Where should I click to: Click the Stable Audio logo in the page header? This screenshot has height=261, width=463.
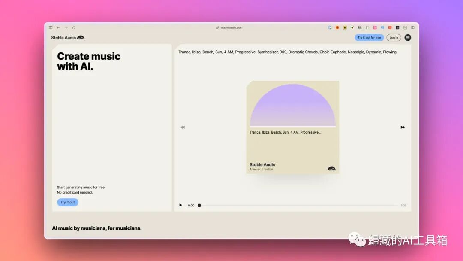click(x=68, y=38)
